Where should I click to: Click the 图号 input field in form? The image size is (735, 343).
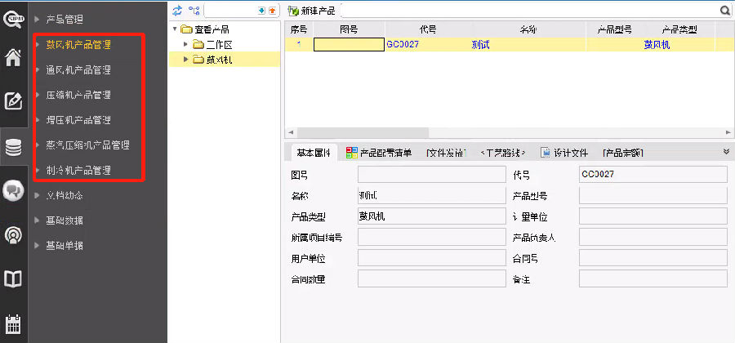432,175
